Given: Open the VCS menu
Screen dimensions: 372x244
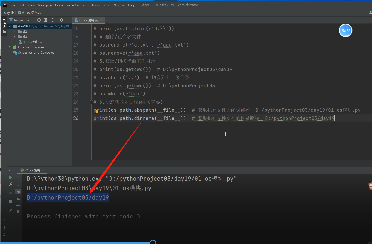Looking at the screenshot, I should [x=106, y=5].
